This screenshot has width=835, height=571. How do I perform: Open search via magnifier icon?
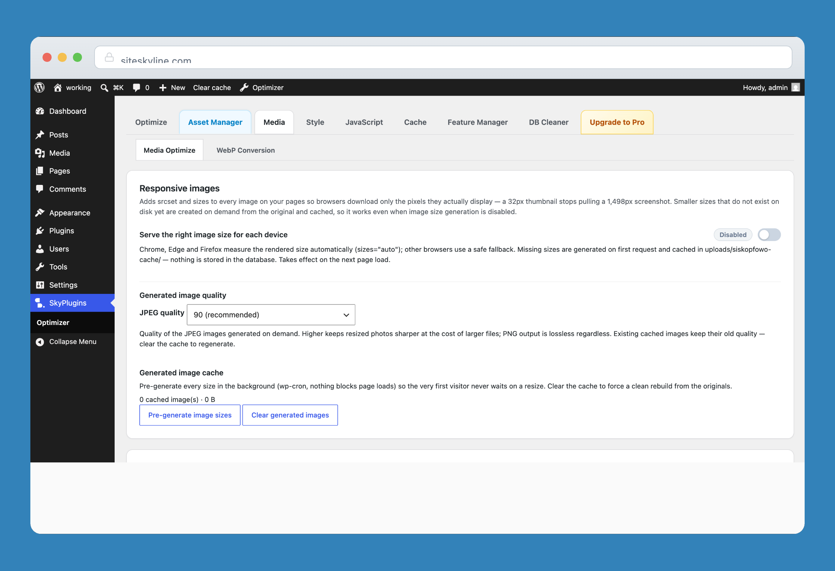(104, 88)
